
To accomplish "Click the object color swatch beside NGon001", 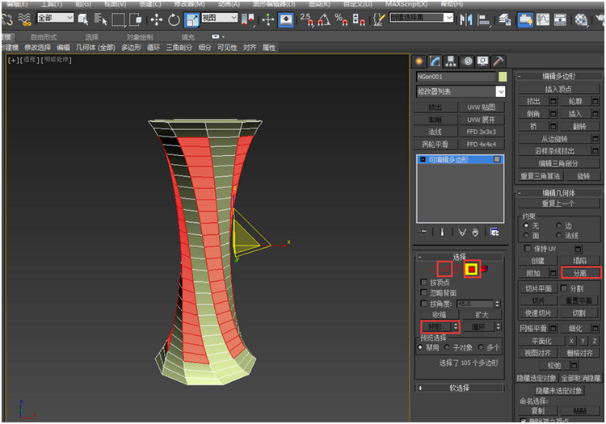I will click(503, 77).
